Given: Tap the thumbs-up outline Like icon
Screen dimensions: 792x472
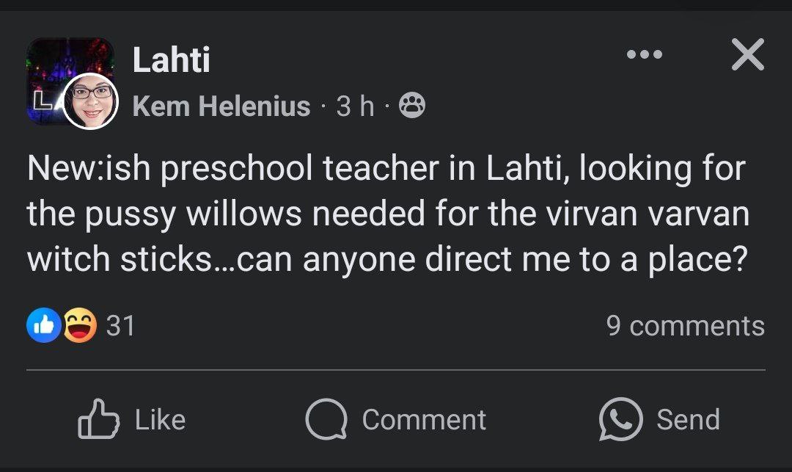Looking at the screenshot, I should tap(98, 420).
